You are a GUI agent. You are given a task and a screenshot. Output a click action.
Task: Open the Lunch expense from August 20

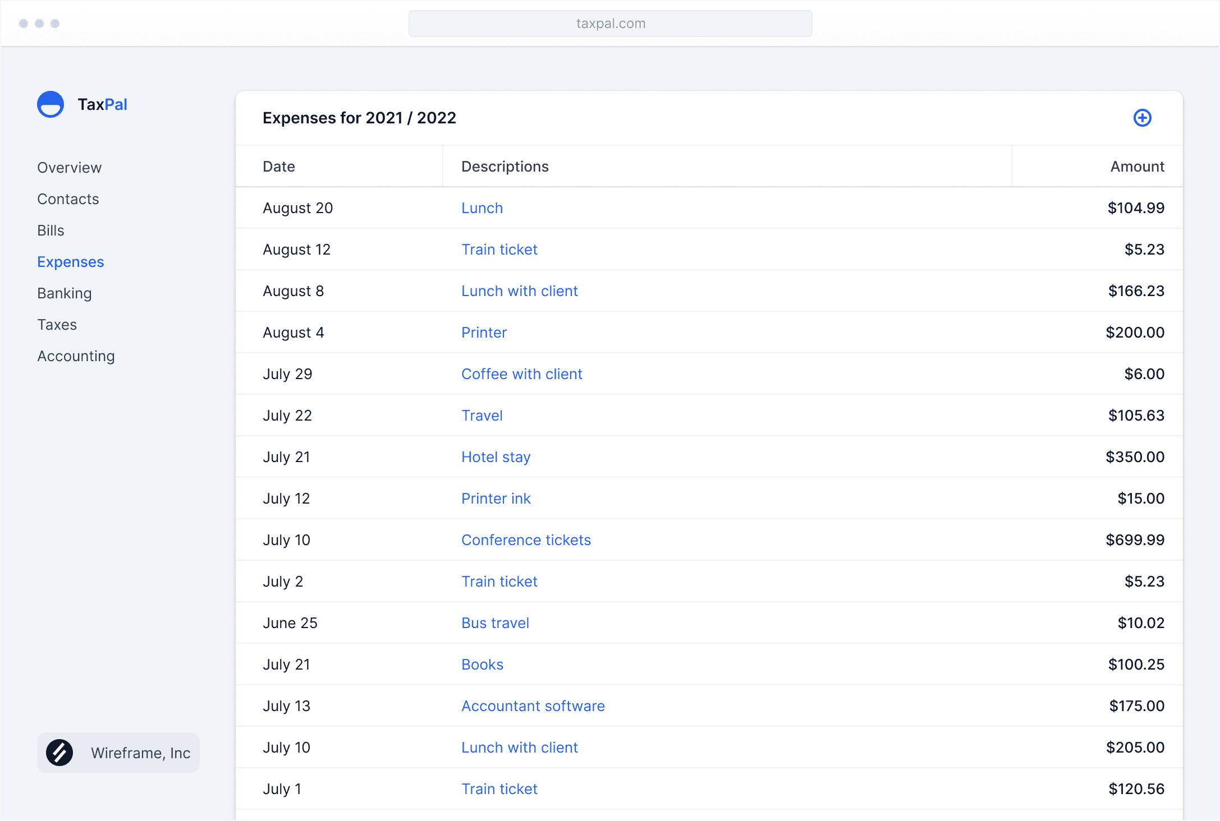(481, 207)
